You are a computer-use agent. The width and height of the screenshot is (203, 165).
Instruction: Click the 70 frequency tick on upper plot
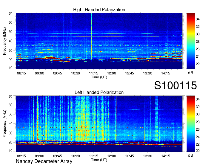[10, 14]
